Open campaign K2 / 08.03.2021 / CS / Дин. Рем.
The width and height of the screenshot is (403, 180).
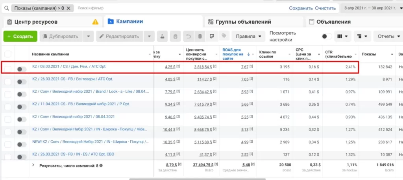coord(69,66)
